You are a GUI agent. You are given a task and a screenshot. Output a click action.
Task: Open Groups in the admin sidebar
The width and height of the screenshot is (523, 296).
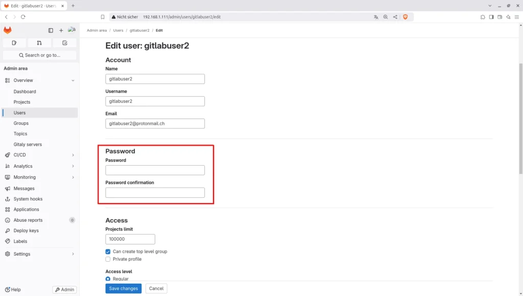pos(21,123)
